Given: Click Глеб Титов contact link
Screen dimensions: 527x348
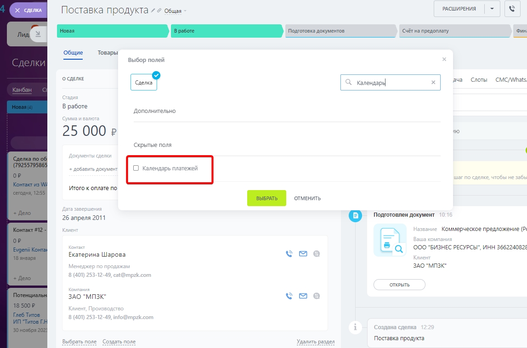Looking at the screenshot, I should coord(27,315).
